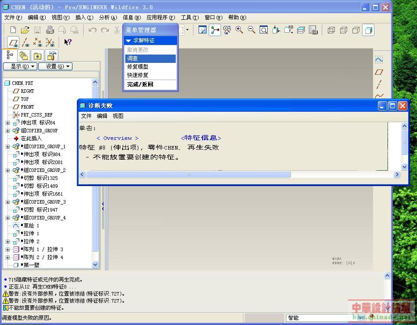
Task: Open the 设置 dropdown
Action: coord(55,66)
